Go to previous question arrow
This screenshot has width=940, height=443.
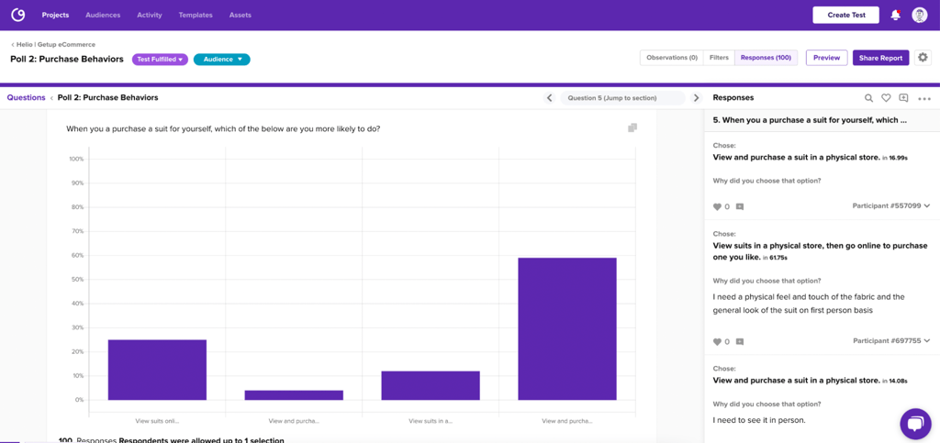[x=550, y=97]
